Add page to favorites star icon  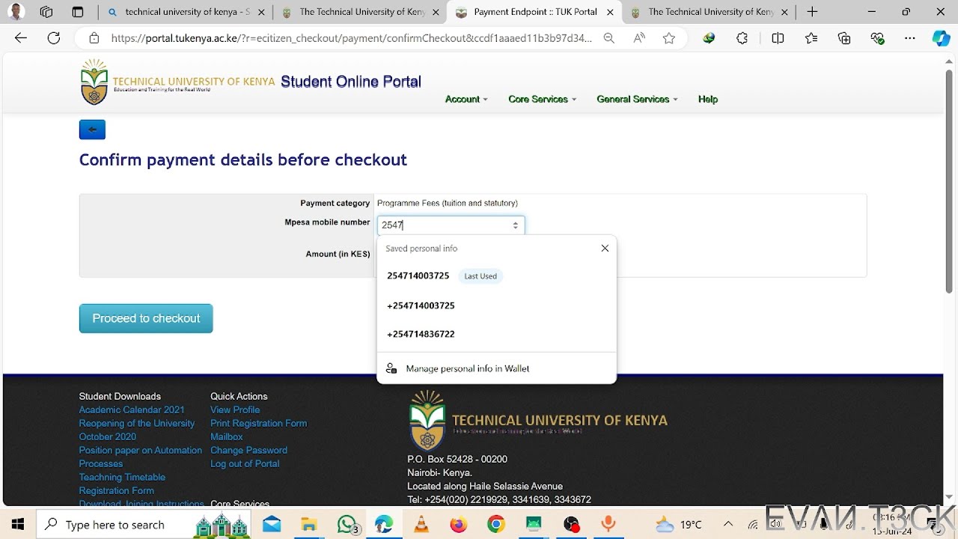tap(669, 38)
